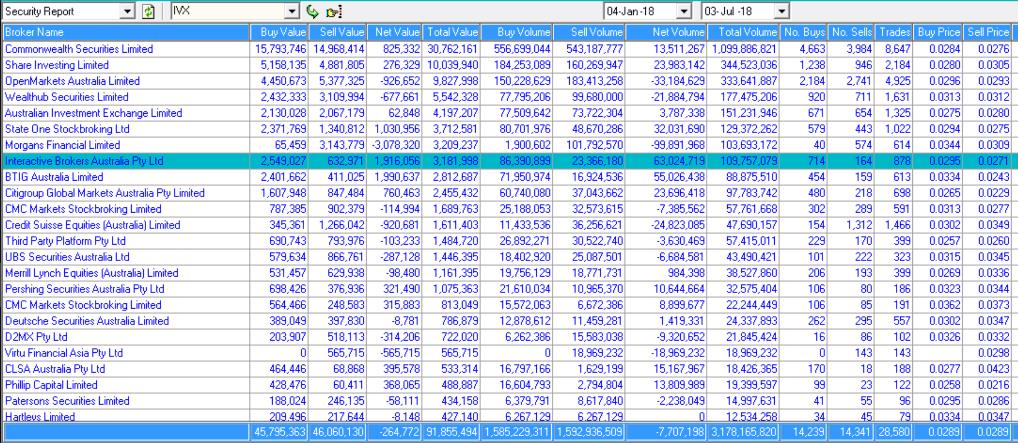Expand the 04-Jan-18 start date dropdown
Screen dimensions: 1018x443
point(684,11)
